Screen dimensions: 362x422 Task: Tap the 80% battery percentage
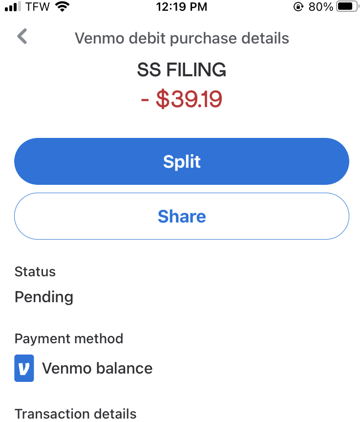click(321, 7)
